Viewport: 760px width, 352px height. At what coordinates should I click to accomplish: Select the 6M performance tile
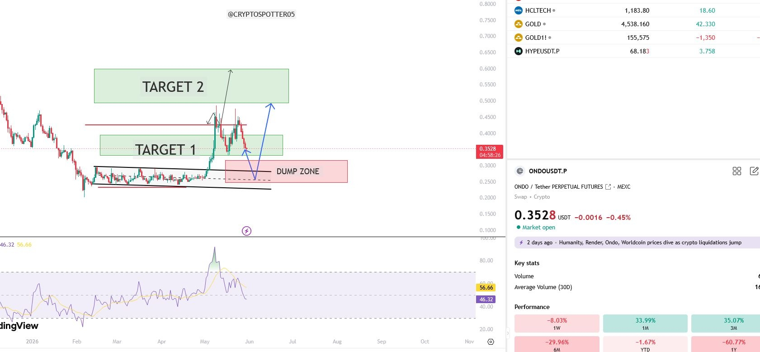pyautogui.click(x=557, y=344)
